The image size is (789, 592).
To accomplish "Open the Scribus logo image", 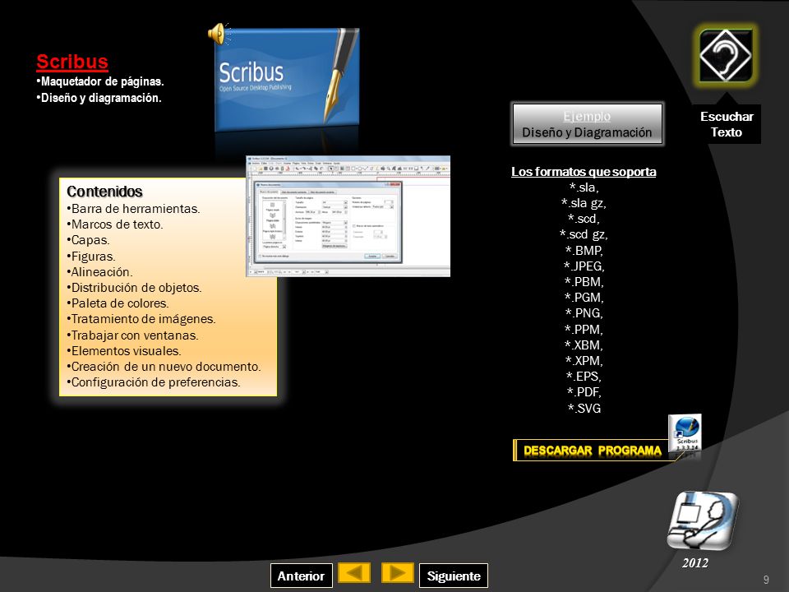I will point(287,80).
